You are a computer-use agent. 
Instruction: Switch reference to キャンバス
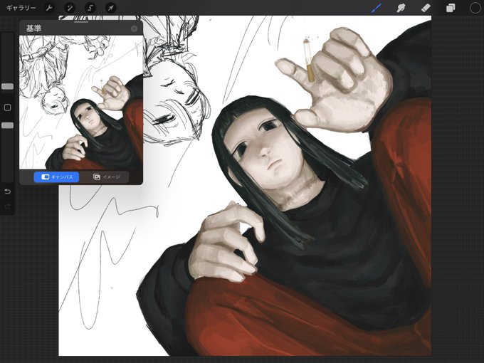coord(56,177)
